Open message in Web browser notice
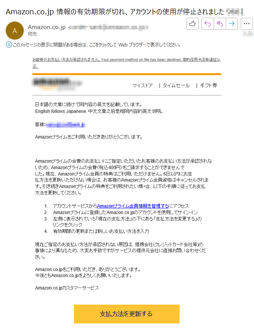This screenshot has width=254, height=331. coord(97,45)
